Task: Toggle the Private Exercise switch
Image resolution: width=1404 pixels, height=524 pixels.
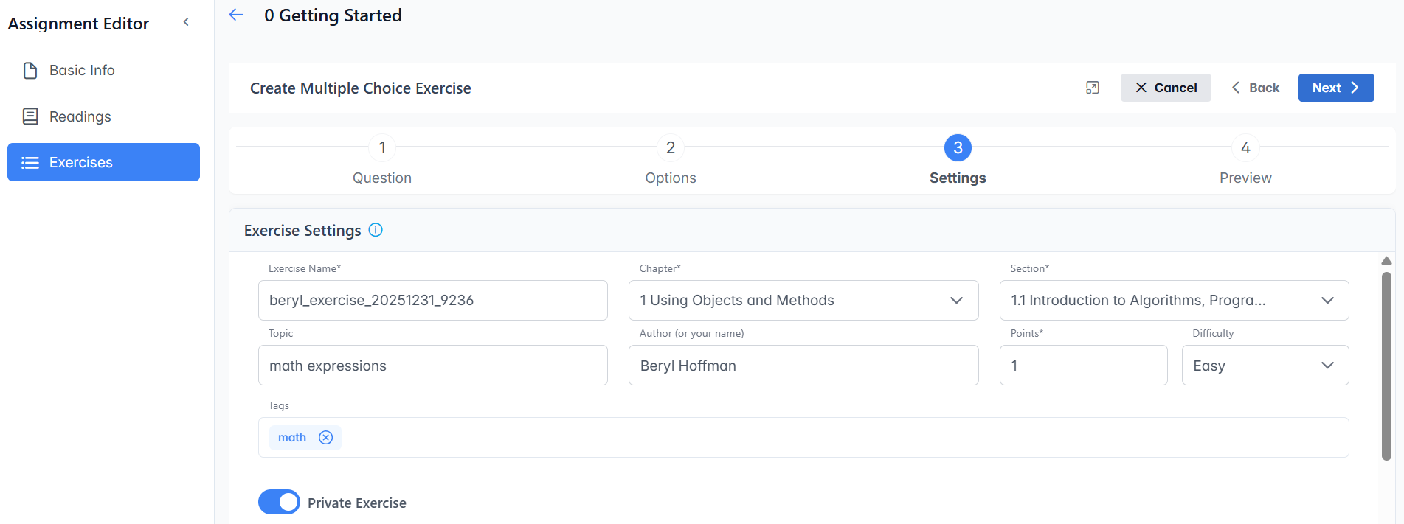Action: pos(279,502)
